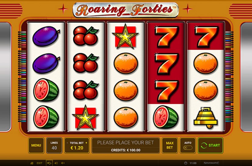Click the Novomatic logo
The height and width of the screenshot is (166, 252).
coord(211,163)
